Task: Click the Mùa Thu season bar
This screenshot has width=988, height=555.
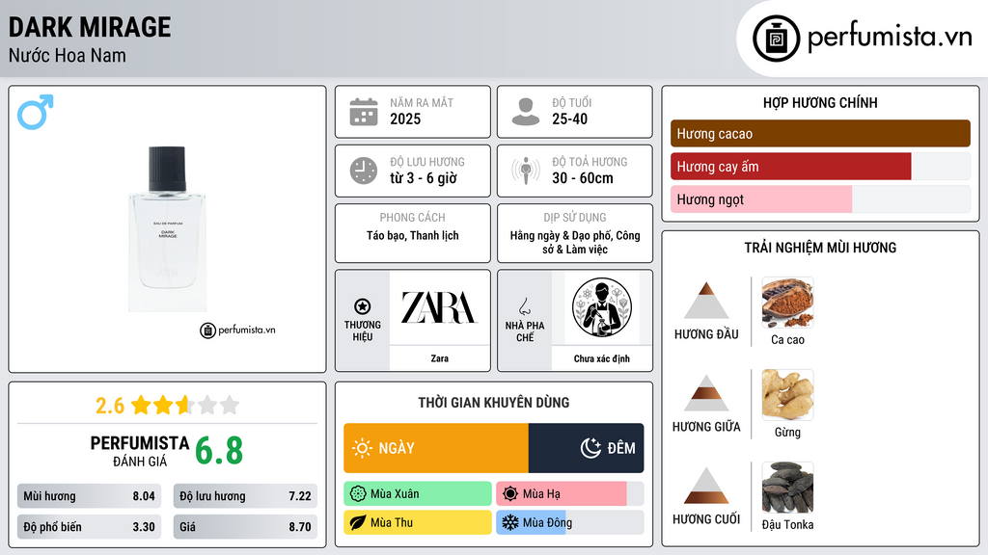Action: (418, 522)
